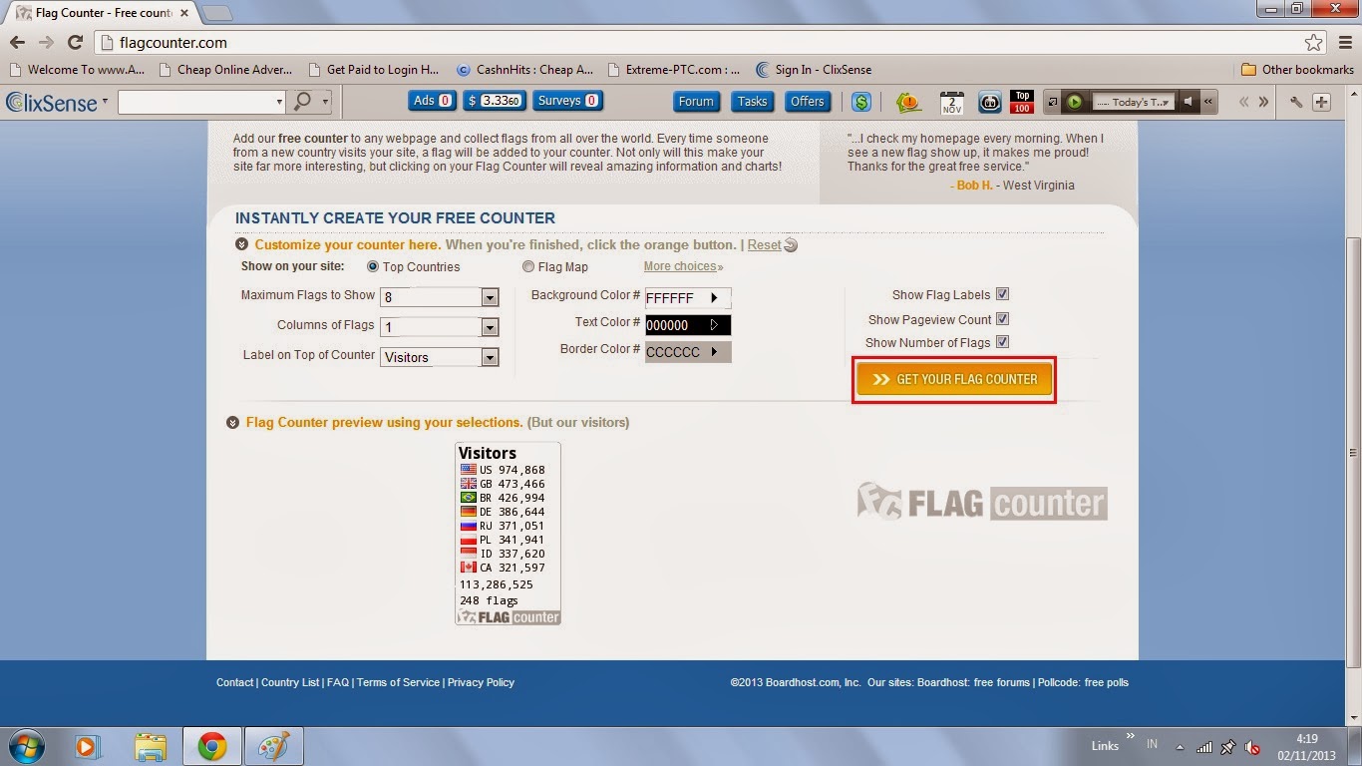Click Get Your Flag Counter button

pyautogui.click(x=954, y=379)
